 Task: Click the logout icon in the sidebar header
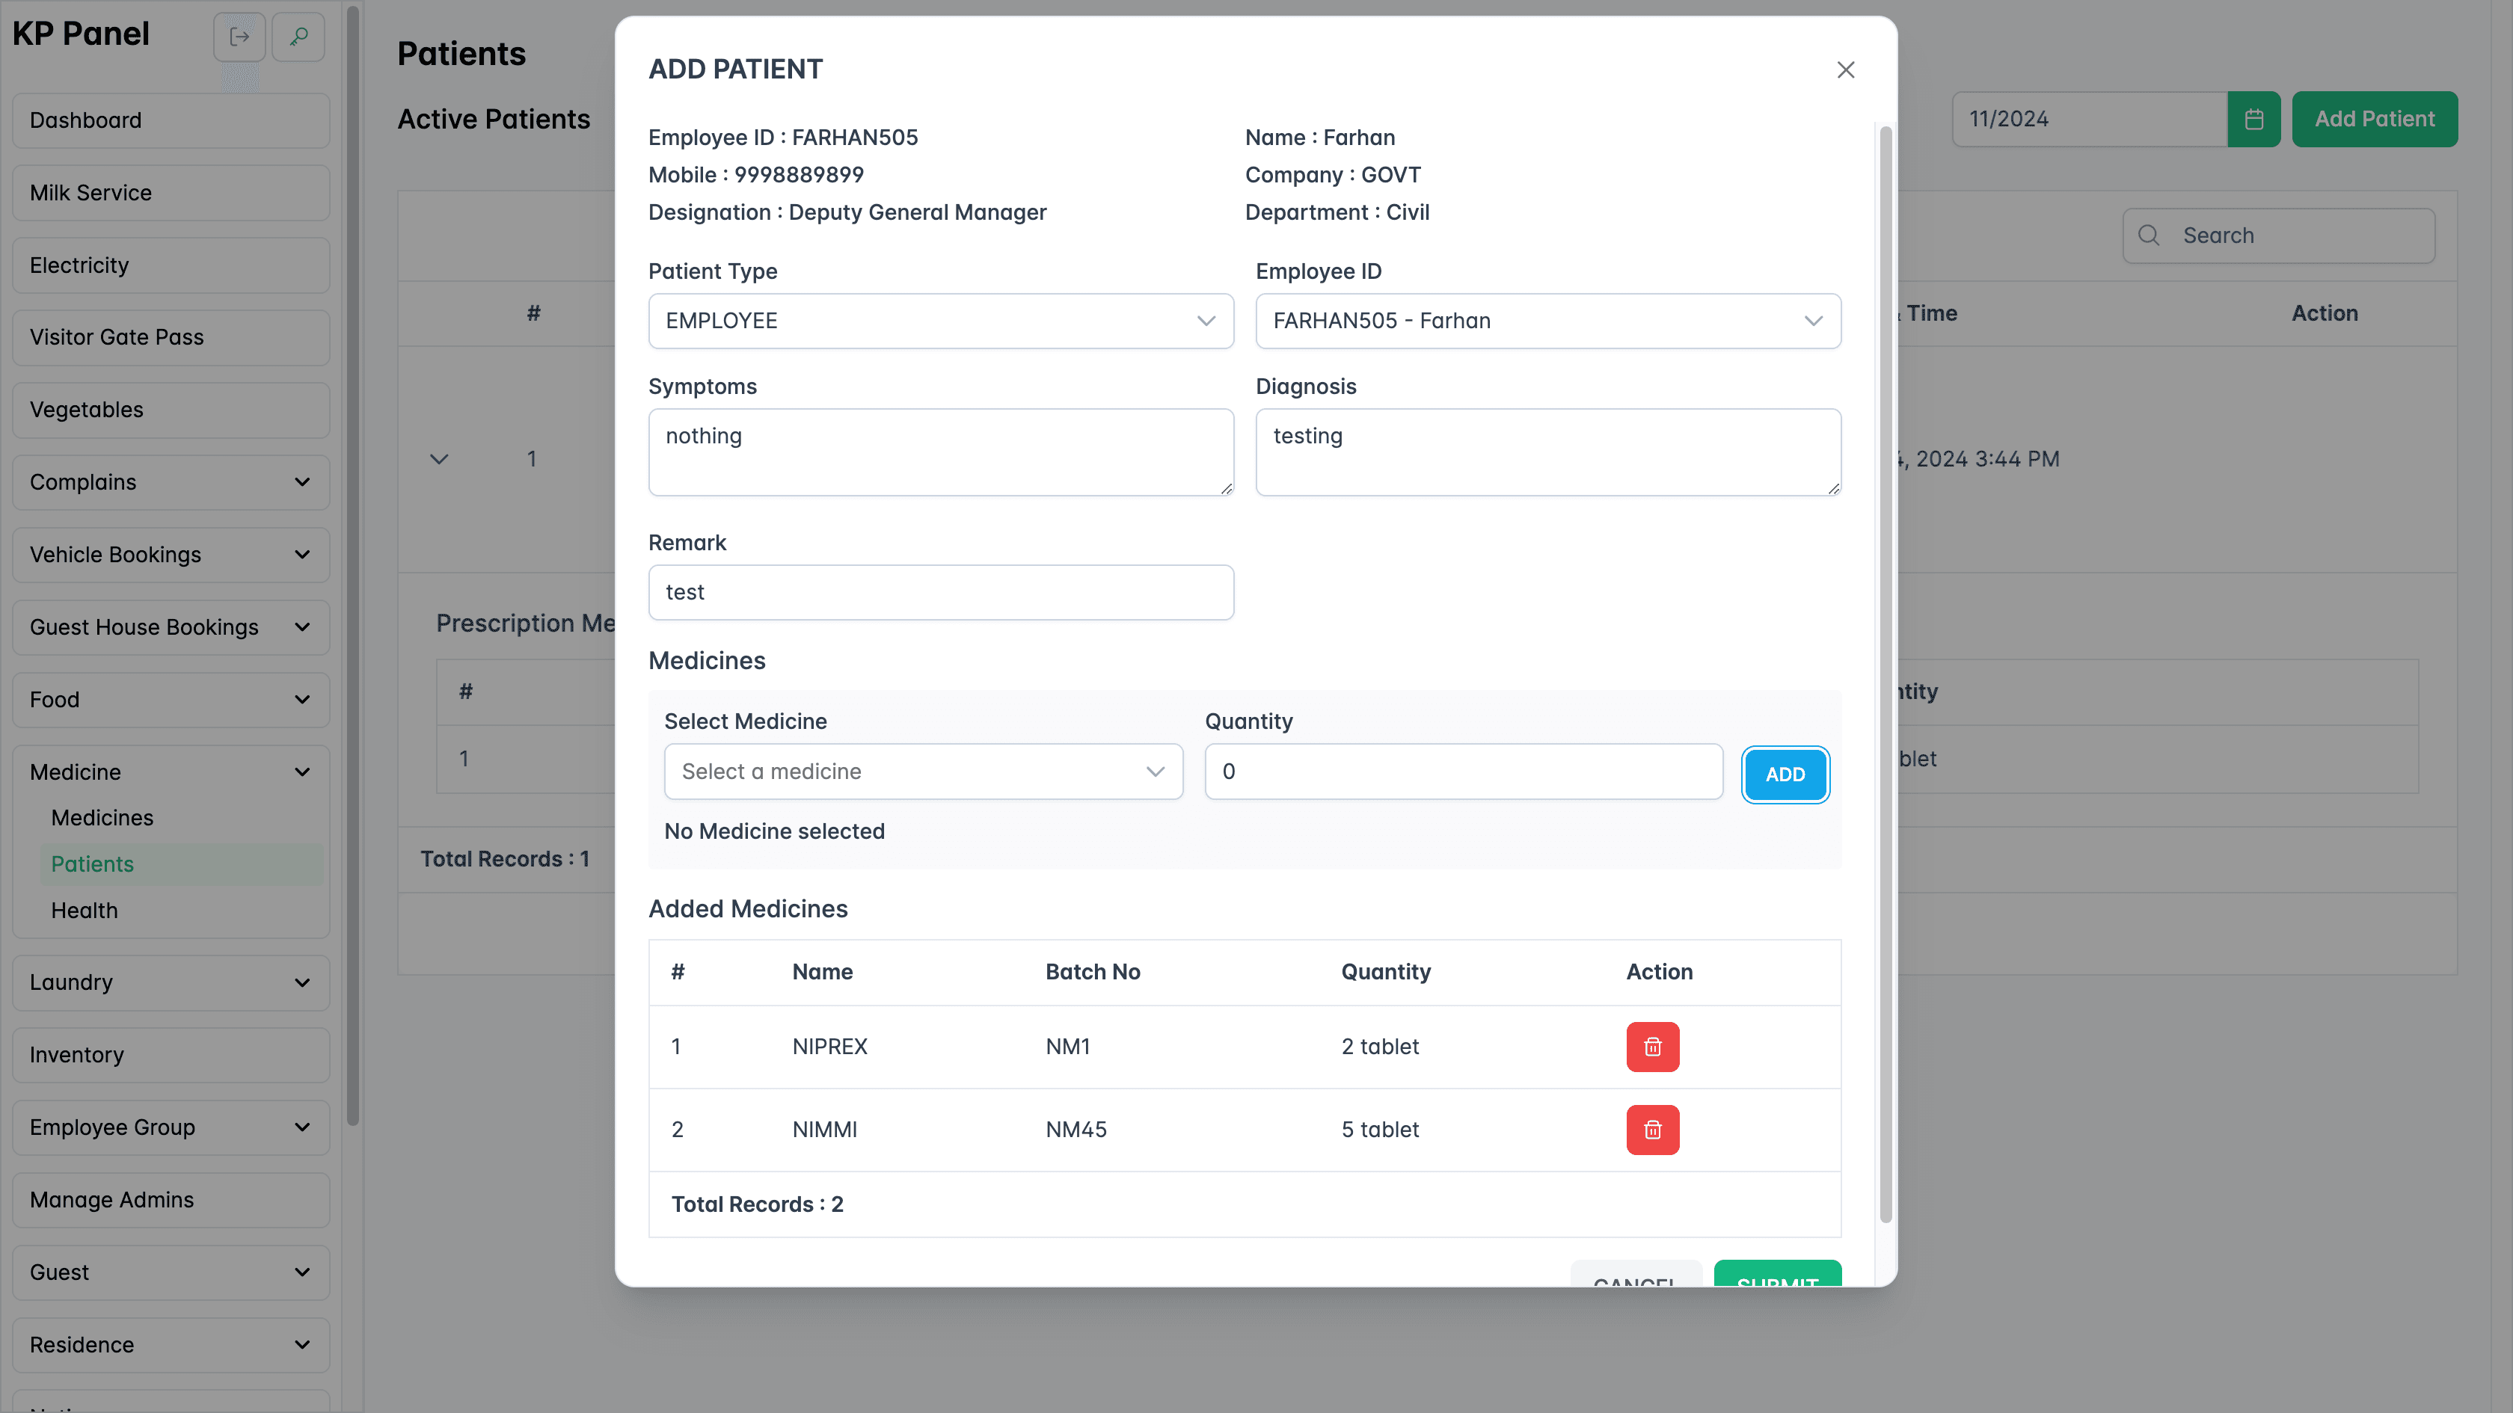[x=239, y=36]
